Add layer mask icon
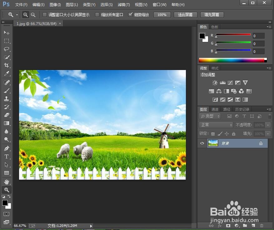The width and height of the screenshot is (274, 230). click(x=228, y=225)
